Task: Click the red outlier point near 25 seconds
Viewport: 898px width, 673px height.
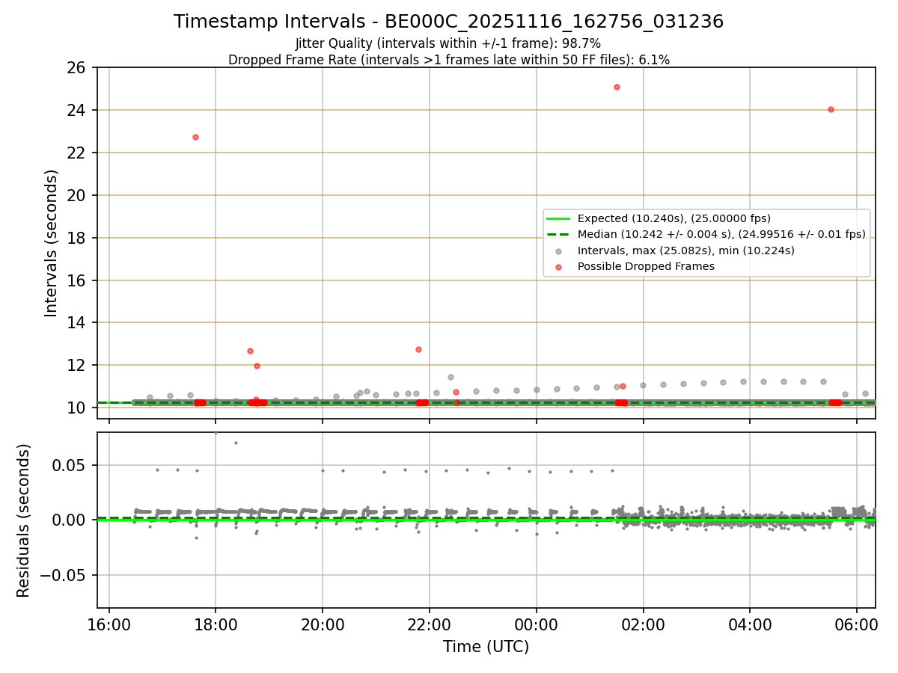Action: point(617,87)
